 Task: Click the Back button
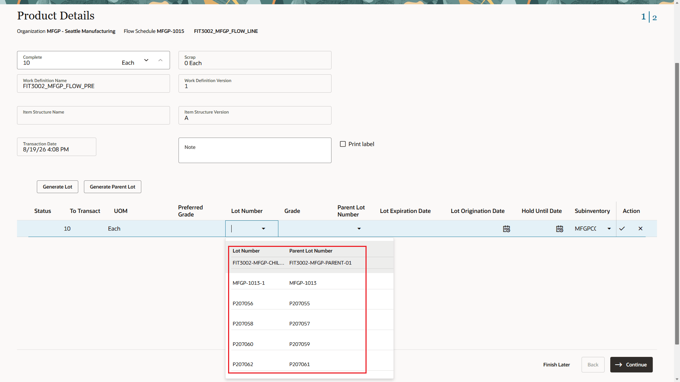(x=593, y=365)
